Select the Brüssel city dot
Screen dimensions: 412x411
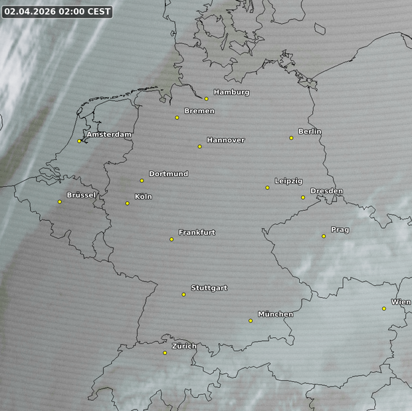(60, 202)
